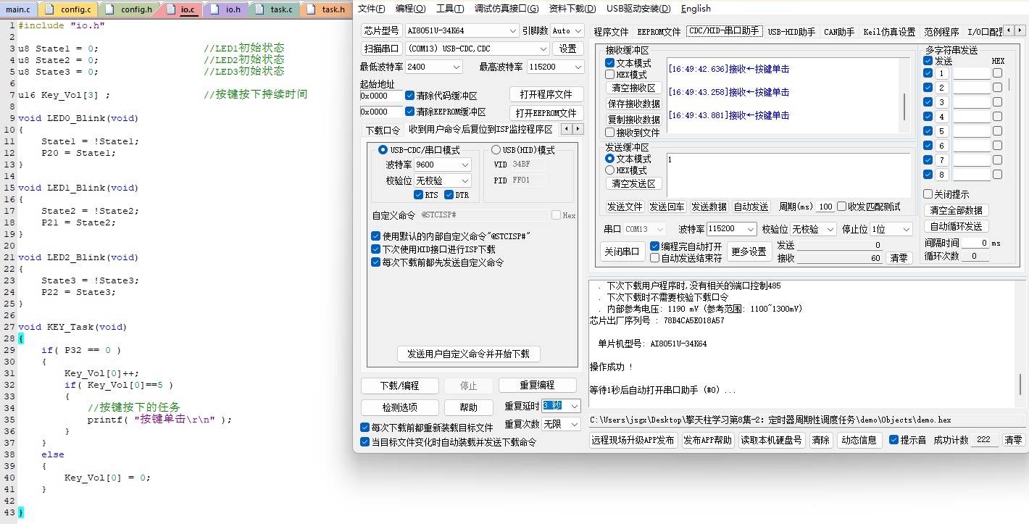Click the 关闭串口 button
Screen dimensions: 1029x524
pyautogui.click(x=623, y=251)
